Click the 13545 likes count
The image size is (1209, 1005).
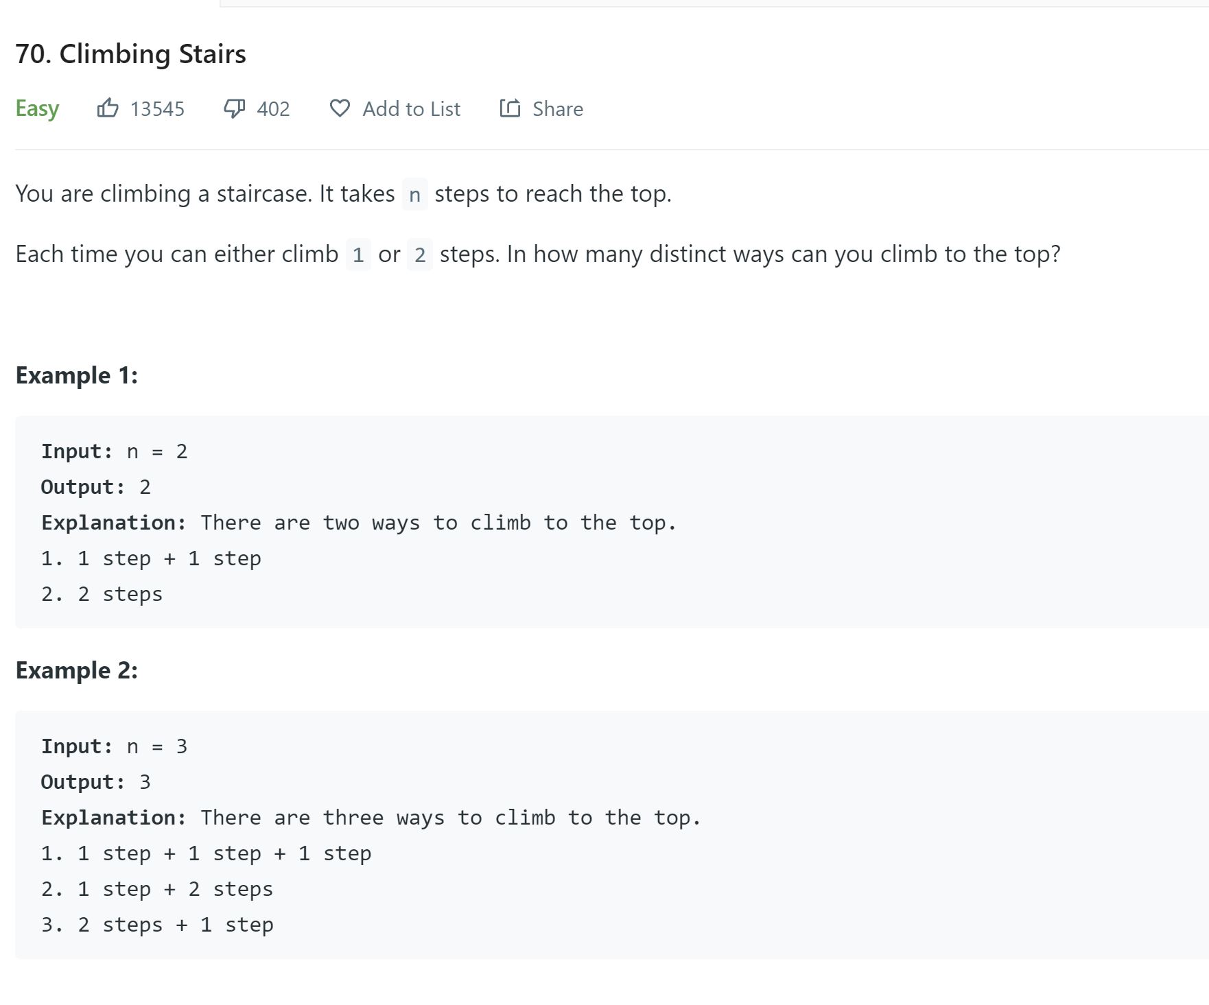pos(157,109)
